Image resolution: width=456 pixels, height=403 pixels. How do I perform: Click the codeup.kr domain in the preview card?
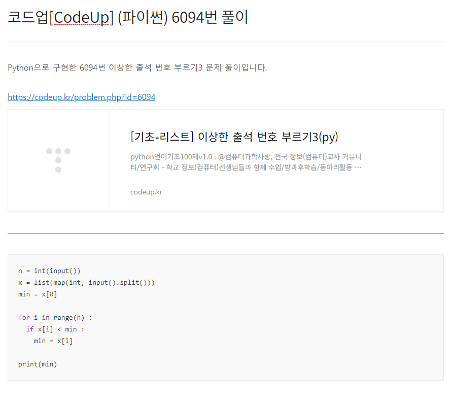(x=146, y=192)
